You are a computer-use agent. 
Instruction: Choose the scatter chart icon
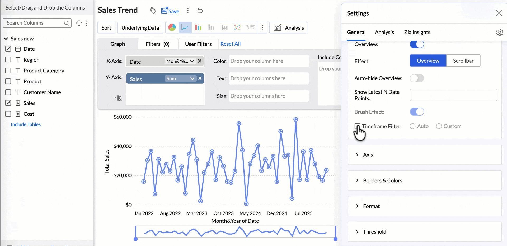(237, 27)
